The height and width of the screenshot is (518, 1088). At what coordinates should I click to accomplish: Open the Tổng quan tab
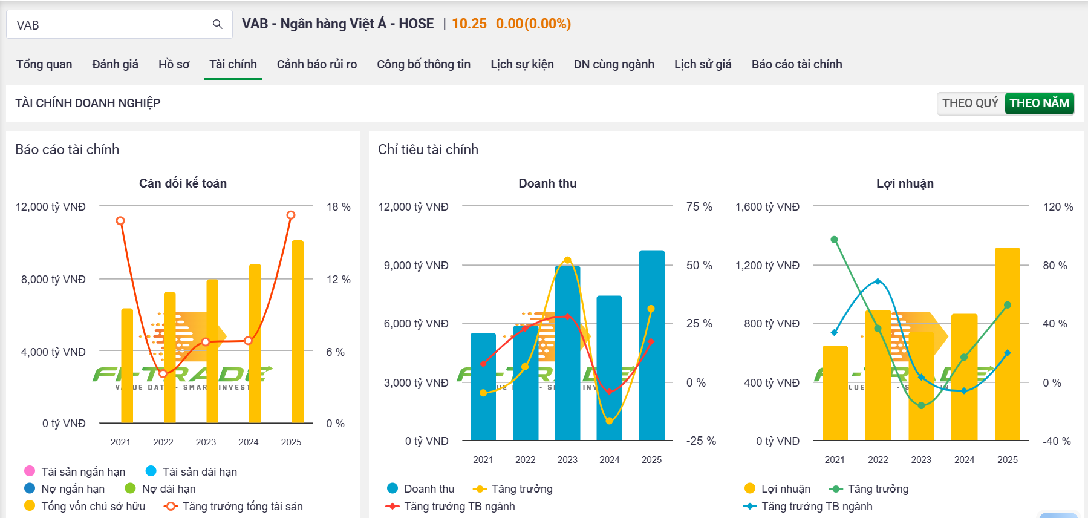click(44, 64)
